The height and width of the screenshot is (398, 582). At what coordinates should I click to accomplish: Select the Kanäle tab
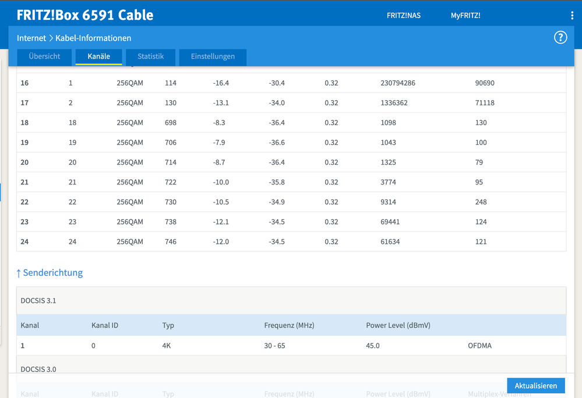(x=98, y=56)
